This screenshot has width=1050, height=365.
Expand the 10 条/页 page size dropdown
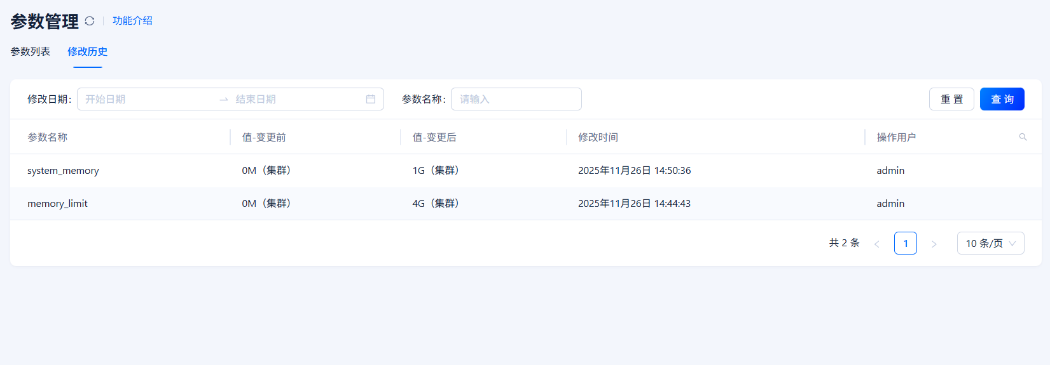click(990, 243)
